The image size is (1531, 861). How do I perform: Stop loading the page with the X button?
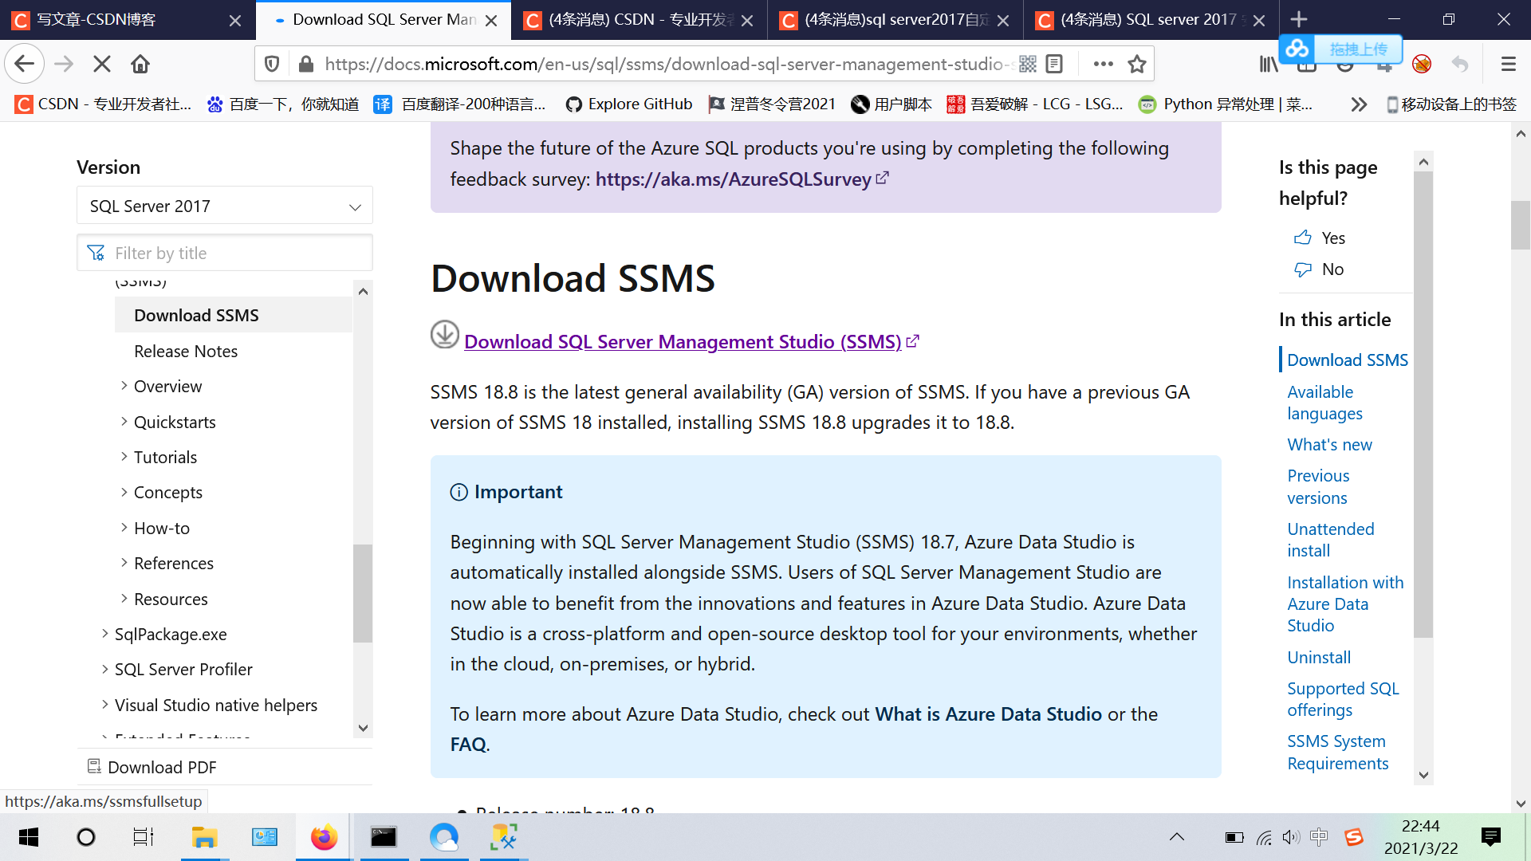coord(102,64)
